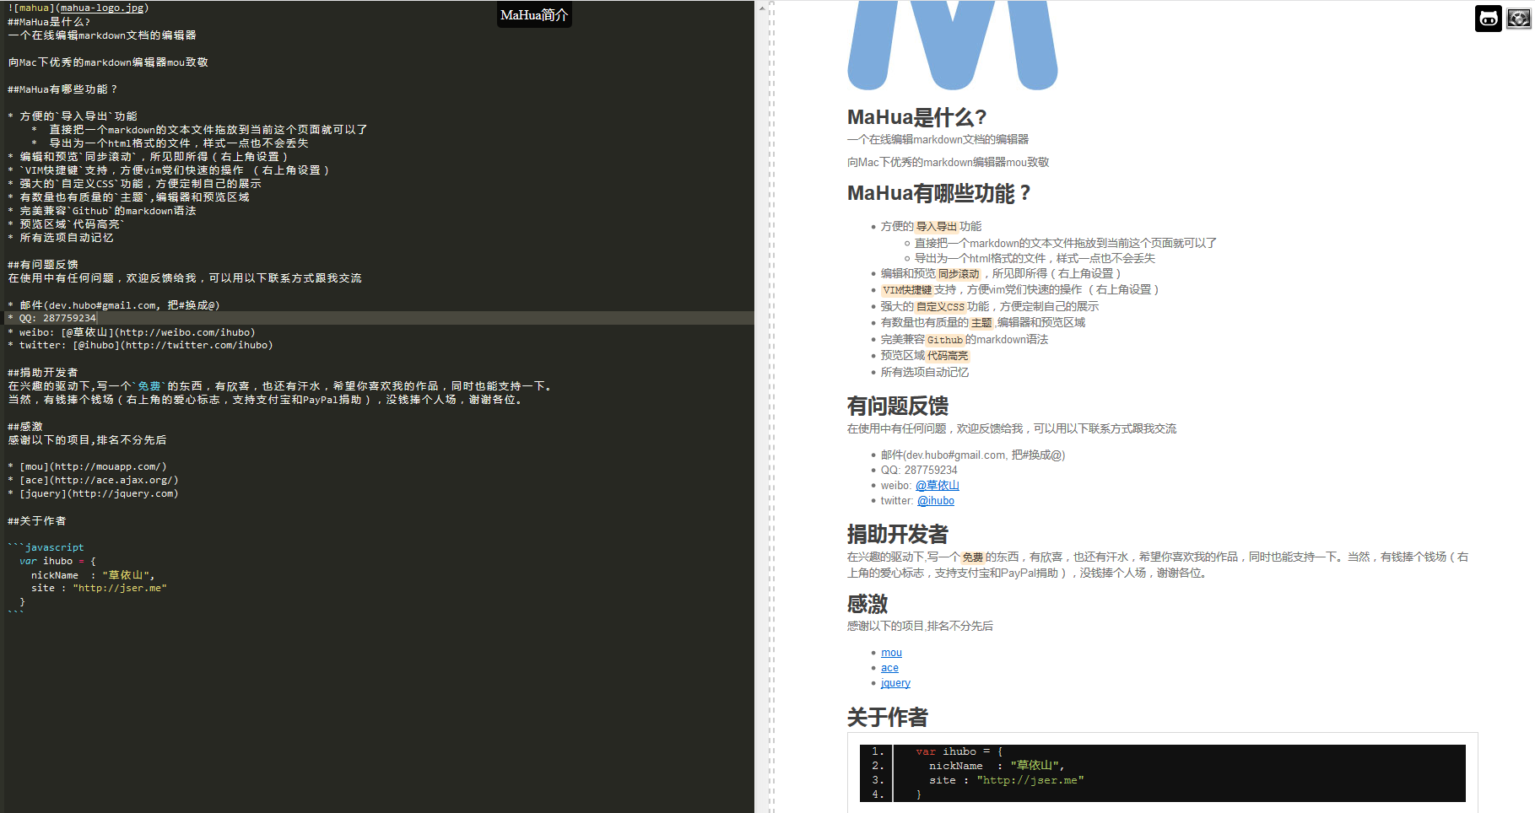
Task: Click editor line ##感激
Action: point(25,426)
